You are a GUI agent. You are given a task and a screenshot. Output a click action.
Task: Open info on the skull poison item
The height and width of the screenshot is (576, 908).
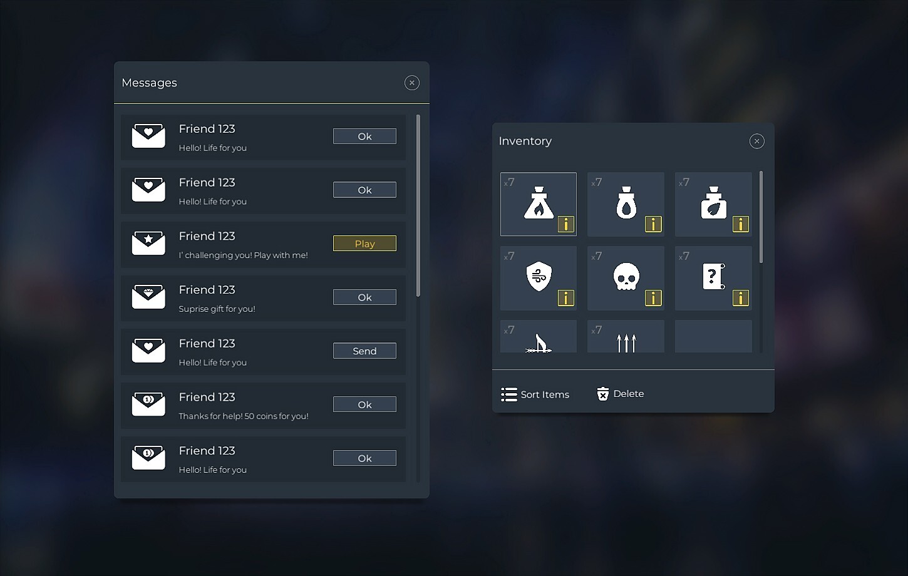pos(654,299)
